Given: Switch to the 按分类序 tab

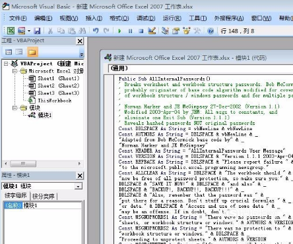Looking at the screenshot, I should (x=44, y=197).
